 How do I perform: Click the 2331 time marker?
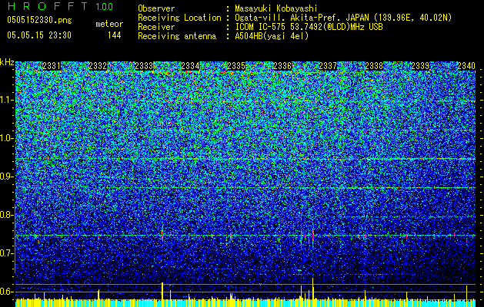coord(52,66)
